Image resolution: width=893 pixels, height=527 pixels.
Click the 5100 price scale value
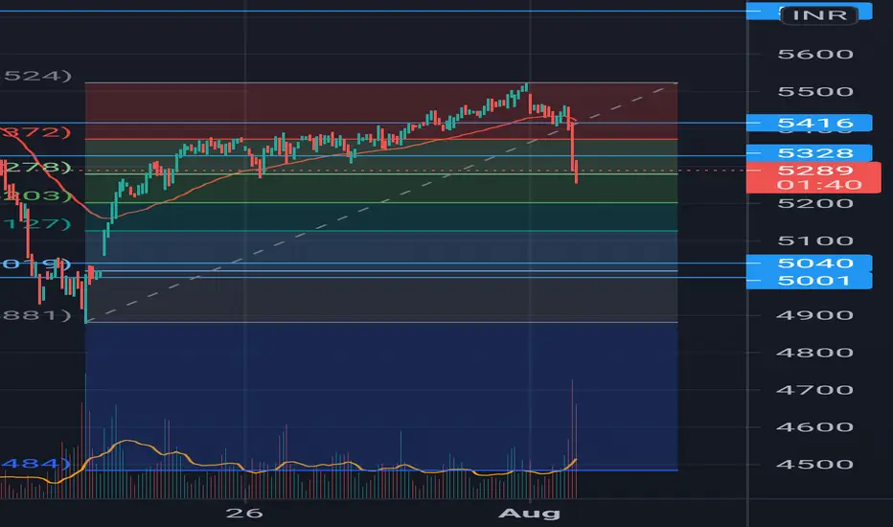(815, 241)
